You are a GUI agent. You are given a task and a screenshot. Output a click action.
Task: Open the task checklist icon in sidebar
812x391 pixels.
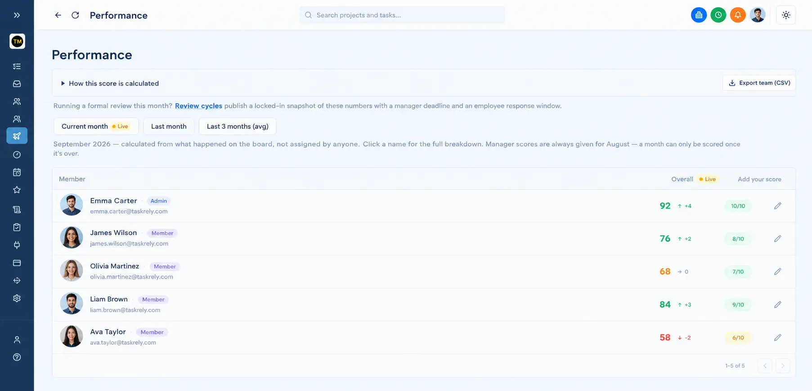point(17,66)
